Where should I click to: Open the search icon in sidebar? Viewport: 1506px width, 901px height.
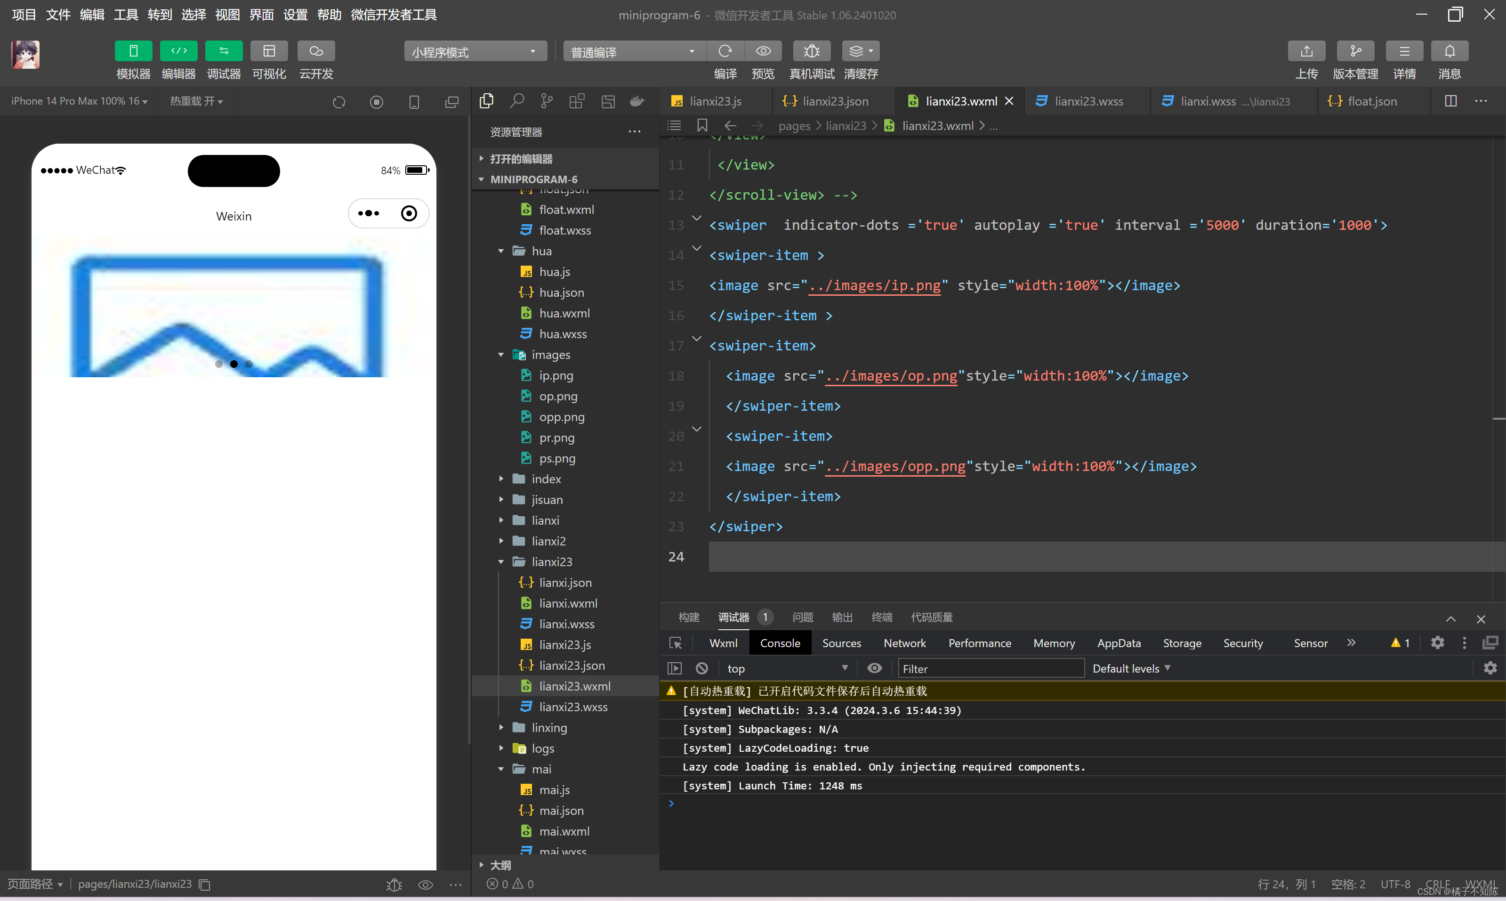(x=517, y=101)
